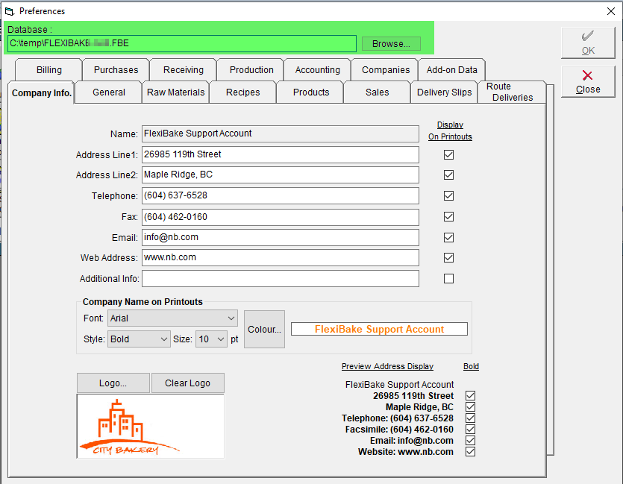
Task: Click the Fax number field
Action: [x=280, y=217]
